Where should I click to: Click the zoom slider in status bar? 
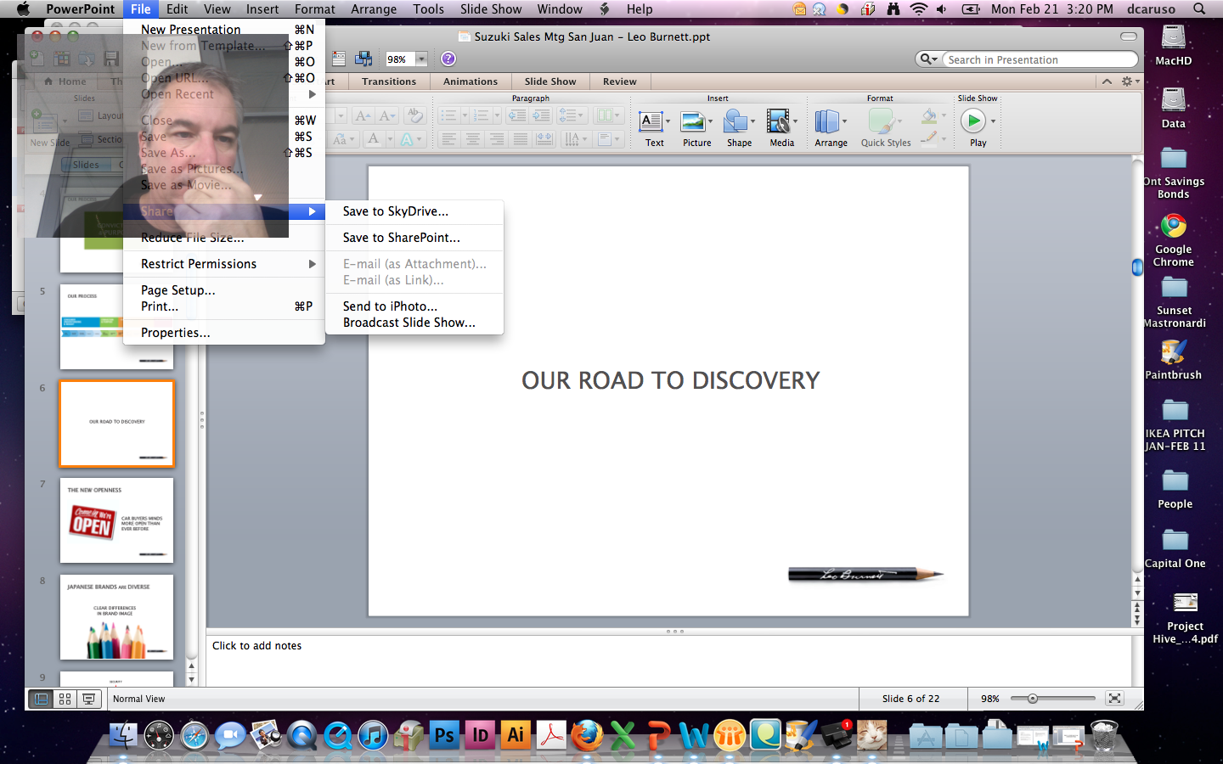[1033, 699]
